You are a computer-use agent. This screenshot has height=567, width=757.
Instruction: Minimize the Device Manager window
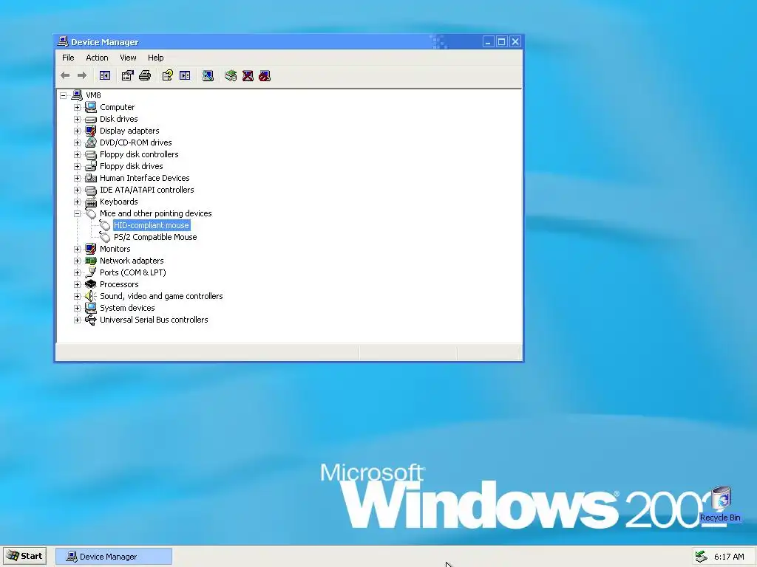(488, 42)
